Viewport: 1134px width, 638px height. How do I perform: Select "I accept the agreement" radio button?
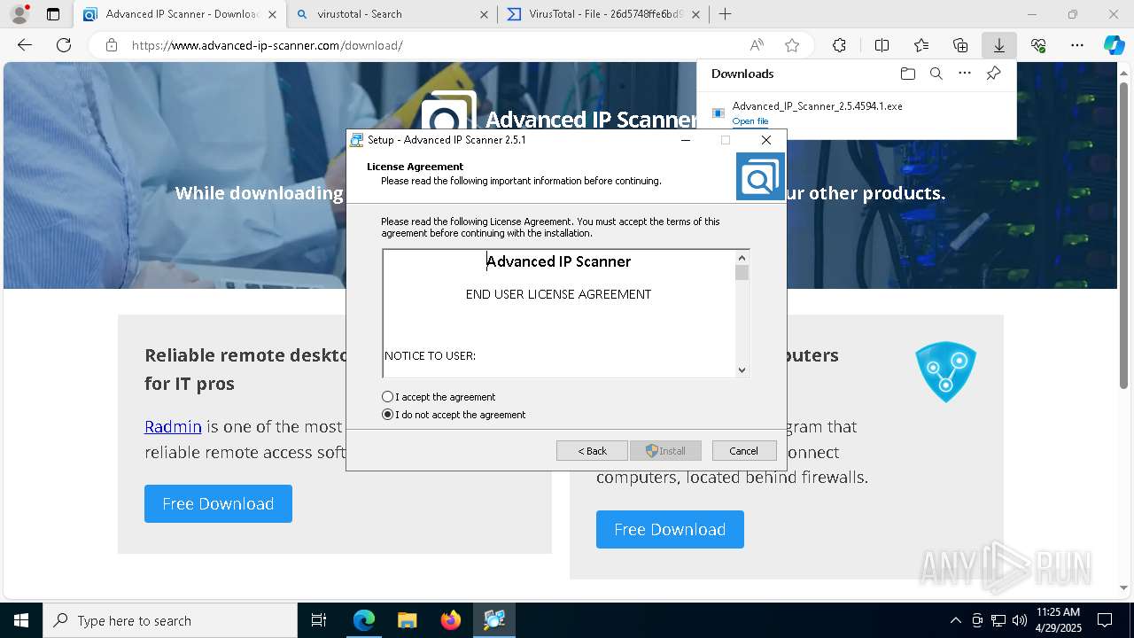(439, 397)
